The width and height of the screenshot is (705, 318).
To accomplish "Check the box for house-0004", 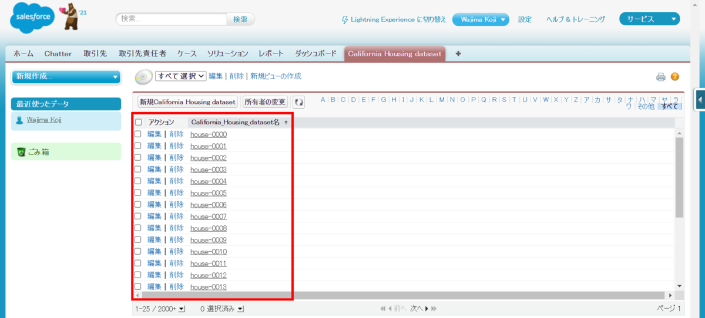I will (138, 181).
